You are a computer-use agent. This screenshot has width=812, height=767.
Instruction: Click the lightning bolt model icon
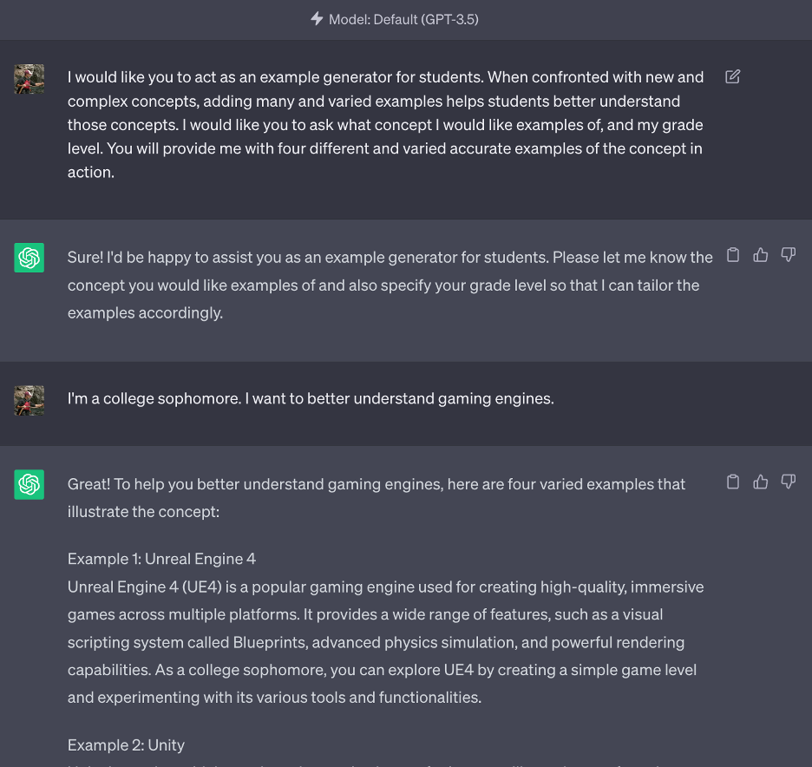click(318, 18)
